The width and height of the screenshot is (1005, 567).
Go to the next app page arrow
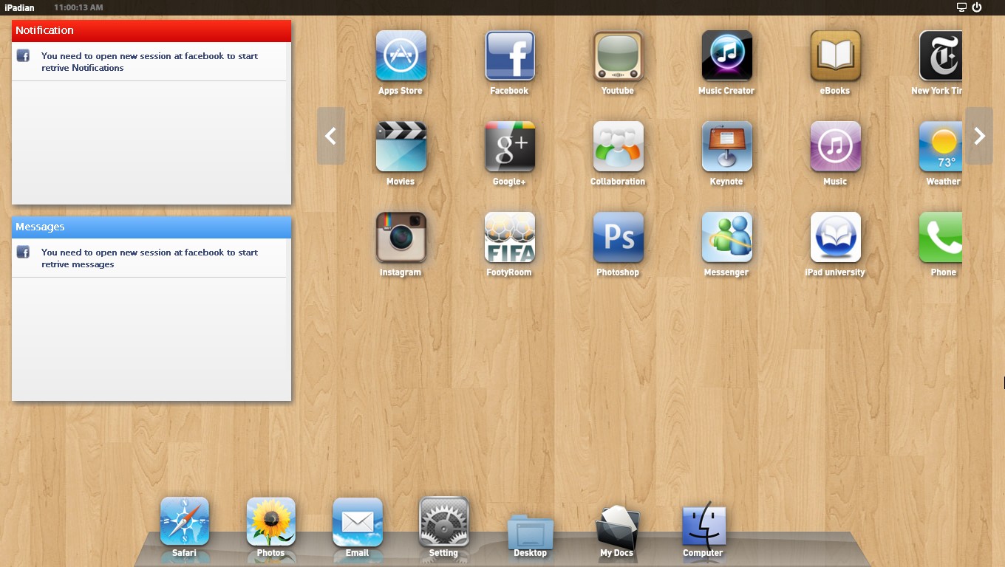coord(979,136)
